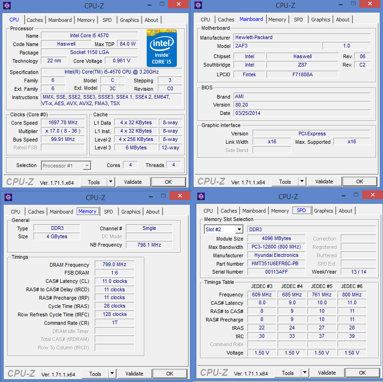Click the Max TDP value '84.0 W'
The width and height of the screenshot is (383, 382).
[128, 44]
